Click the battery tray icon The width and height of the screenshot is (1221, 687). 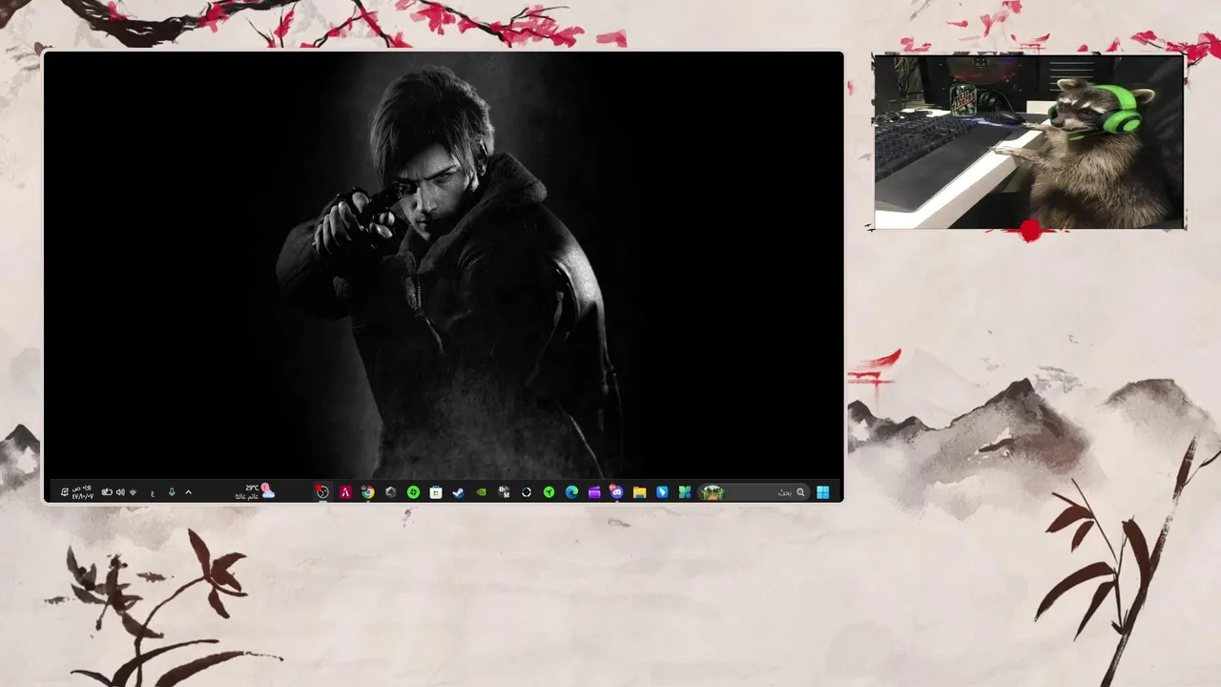tap(107, 492)
